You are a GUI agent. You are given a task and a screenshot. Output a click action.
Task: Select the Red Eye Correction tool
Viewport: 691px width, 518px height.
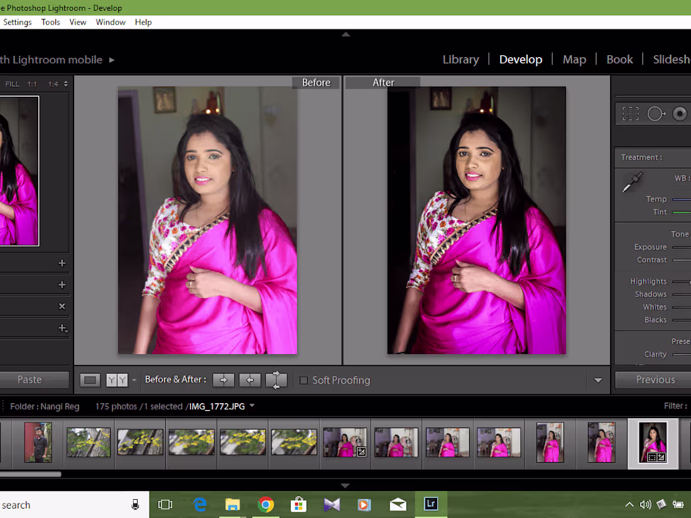tap(679, 113)
